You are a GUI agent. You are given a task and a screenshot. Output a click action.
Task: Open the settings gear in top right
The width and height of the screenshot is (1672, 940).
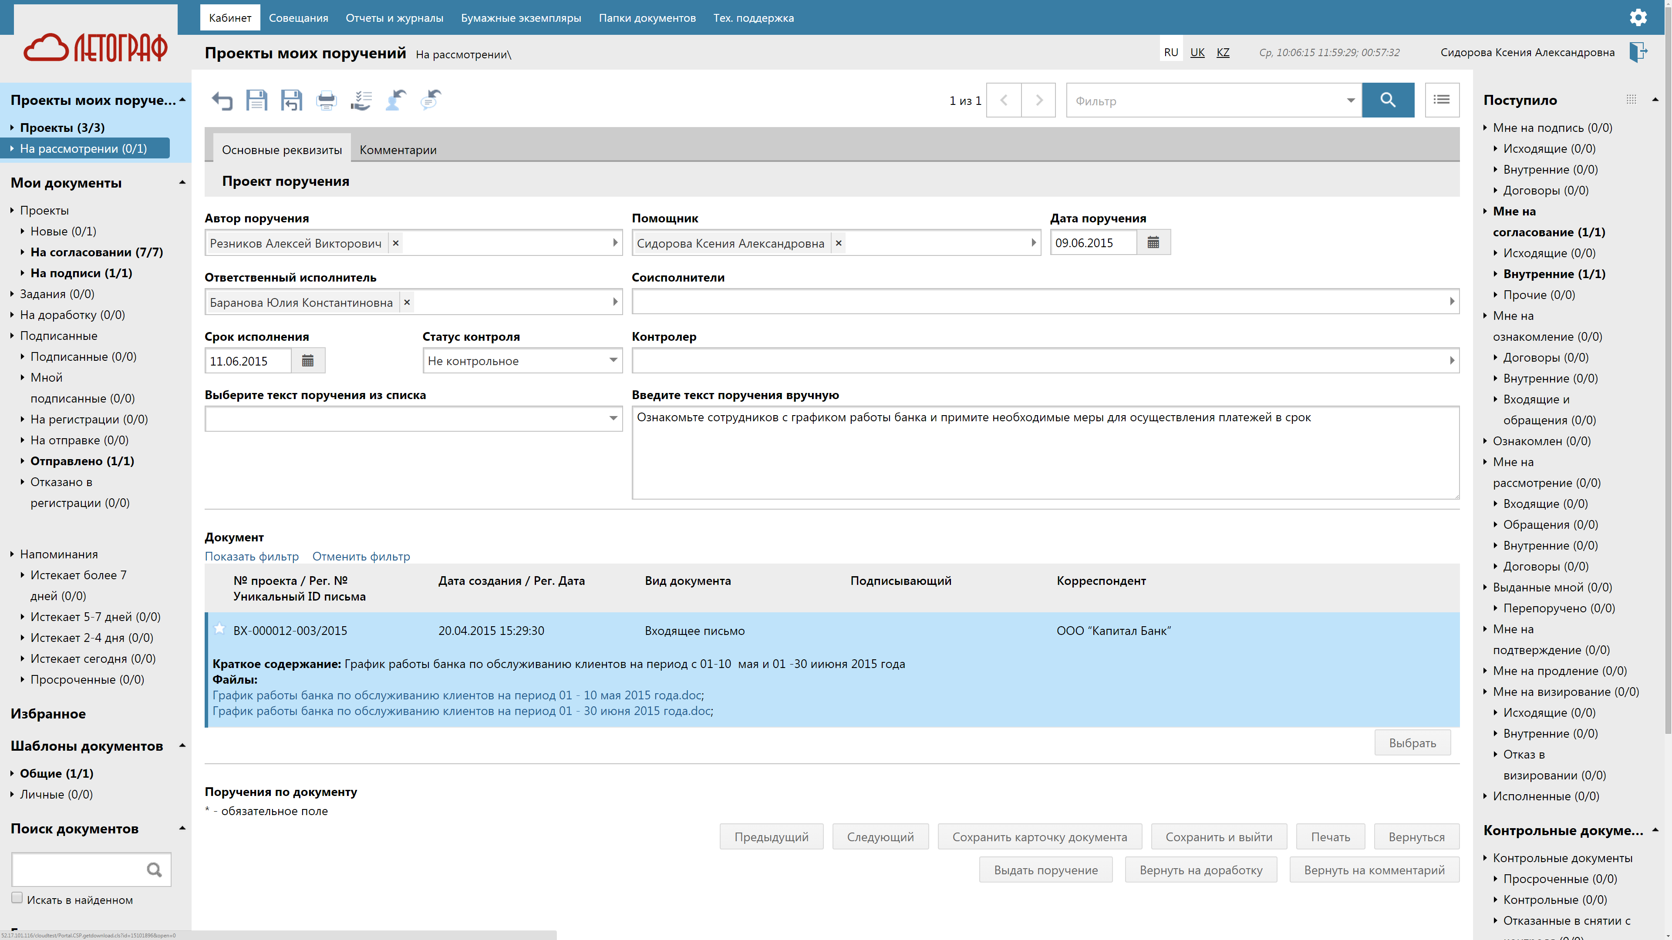pos(1638,17)
